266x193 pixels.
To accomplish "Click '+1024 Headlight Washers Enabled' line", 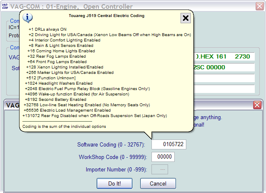I will 59,83.
